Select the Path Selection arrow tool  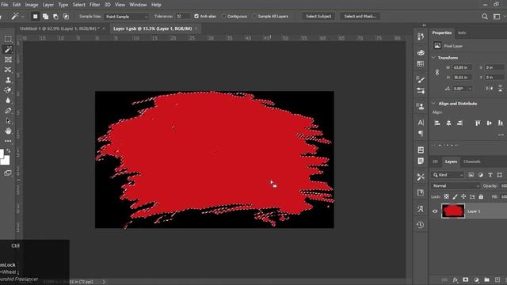click(8, 121)
